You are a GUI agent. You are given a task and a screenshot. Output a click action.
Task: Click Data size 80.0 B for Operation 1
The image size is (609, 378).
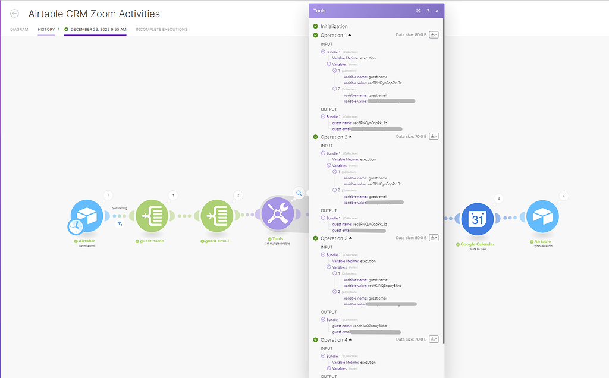click(411, 35)
